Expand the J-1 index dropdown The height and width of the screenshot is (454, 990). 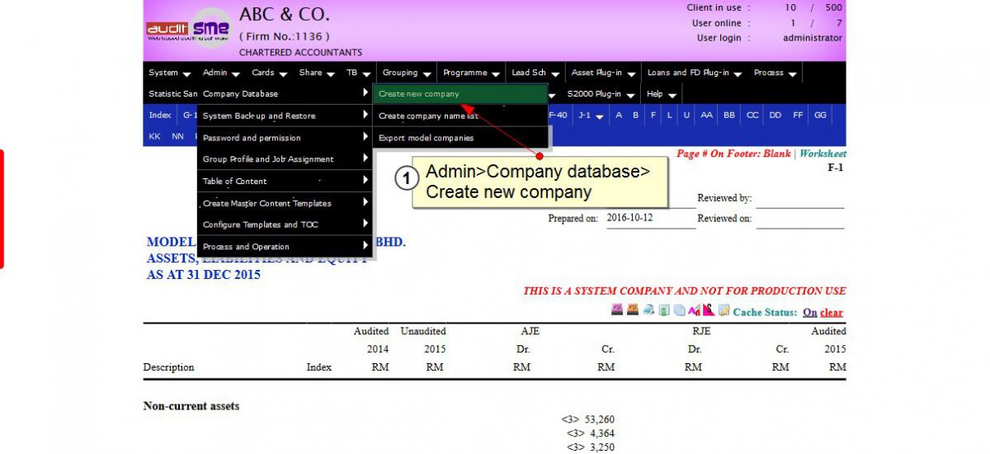pos(590,116)
